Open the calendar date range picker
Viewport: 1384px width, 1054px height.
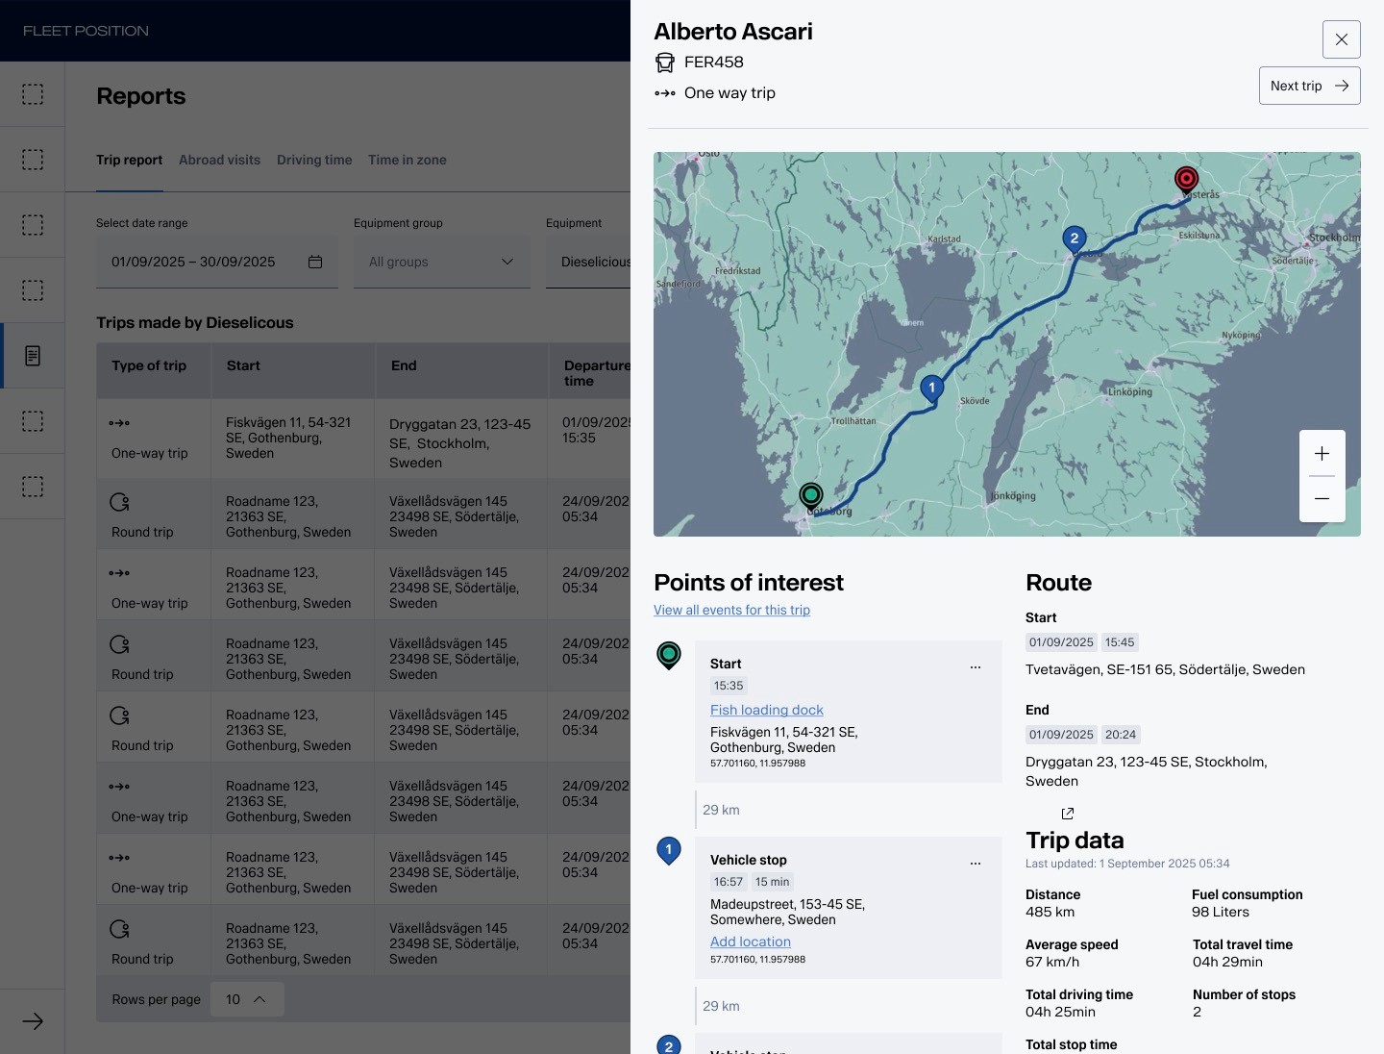tap(315, 262)
